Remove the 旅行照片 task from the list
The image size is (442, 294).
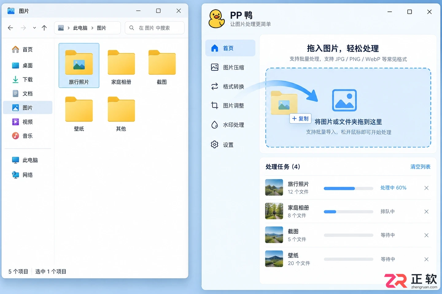(x=426, y=188)
